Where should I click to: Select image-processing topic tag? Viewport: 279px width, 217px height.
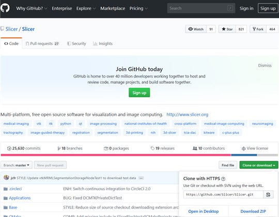[x=103, y=123]
